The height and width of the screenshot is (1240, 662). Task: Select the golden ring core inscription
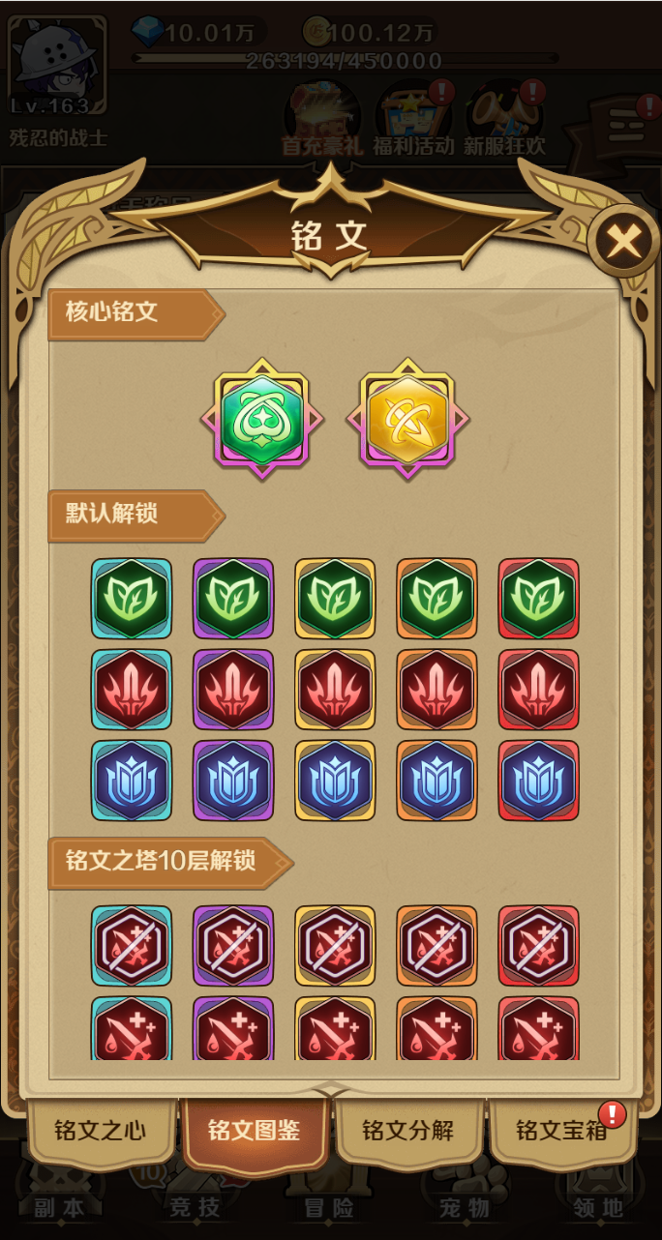coord(407,419)
